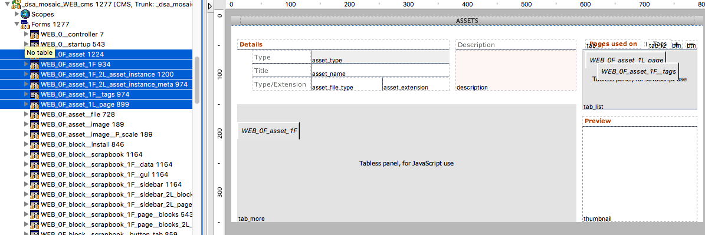
Task: Expand the WEB_0F_asset_1L_page 899 node
Action: [25, 104]
